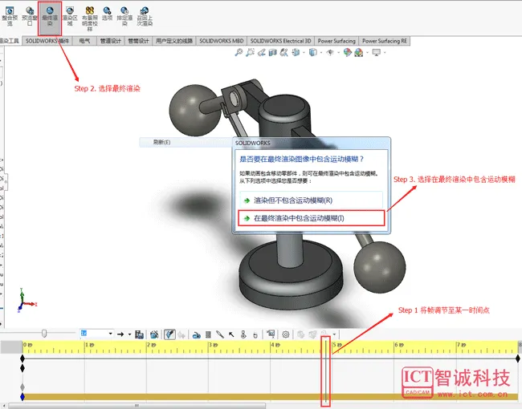
Task: Click the Zoom to Fit magnifier icon
Action: point(239,53)
